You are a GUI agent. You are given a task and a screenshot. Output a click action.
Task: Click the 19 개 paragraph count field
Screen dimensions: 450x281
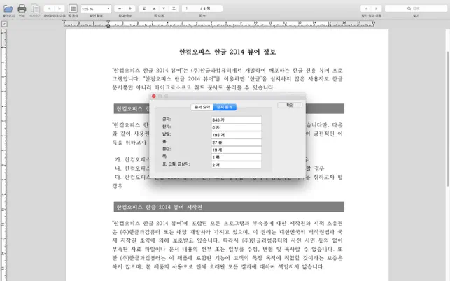click(x=237, y=150)
